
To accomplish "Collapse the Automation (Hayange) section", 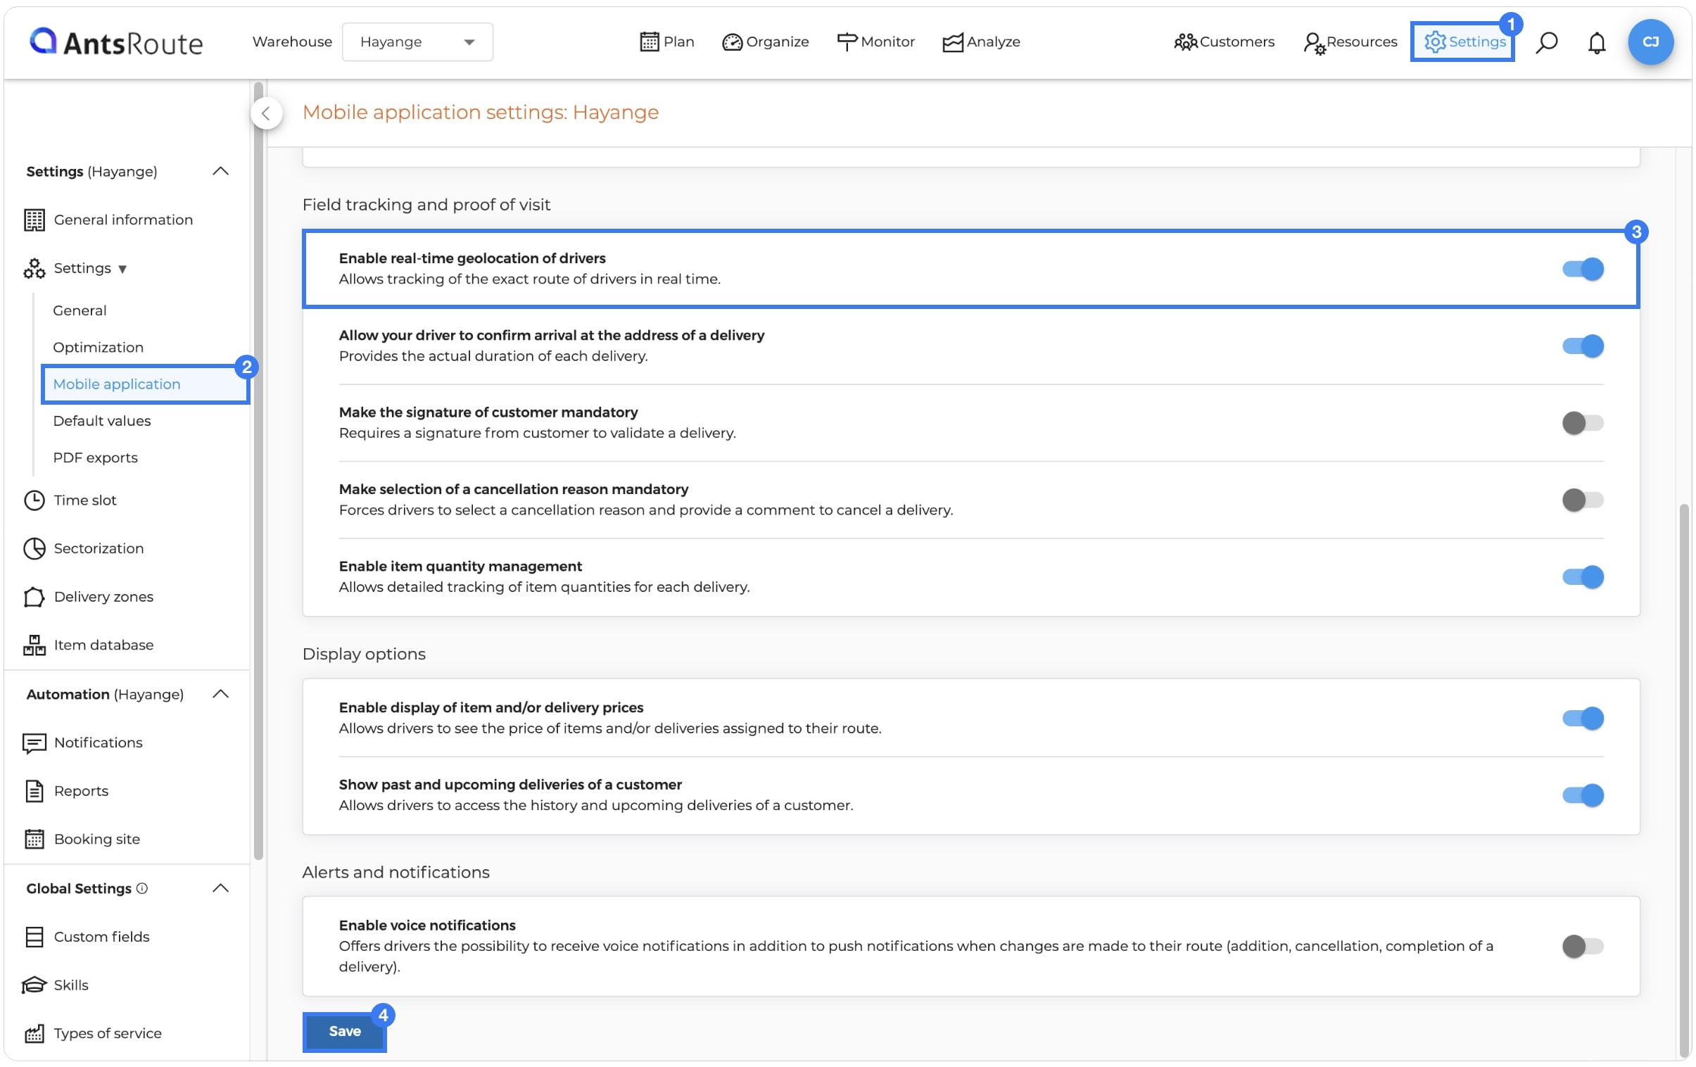I will [x=220, y=694].
